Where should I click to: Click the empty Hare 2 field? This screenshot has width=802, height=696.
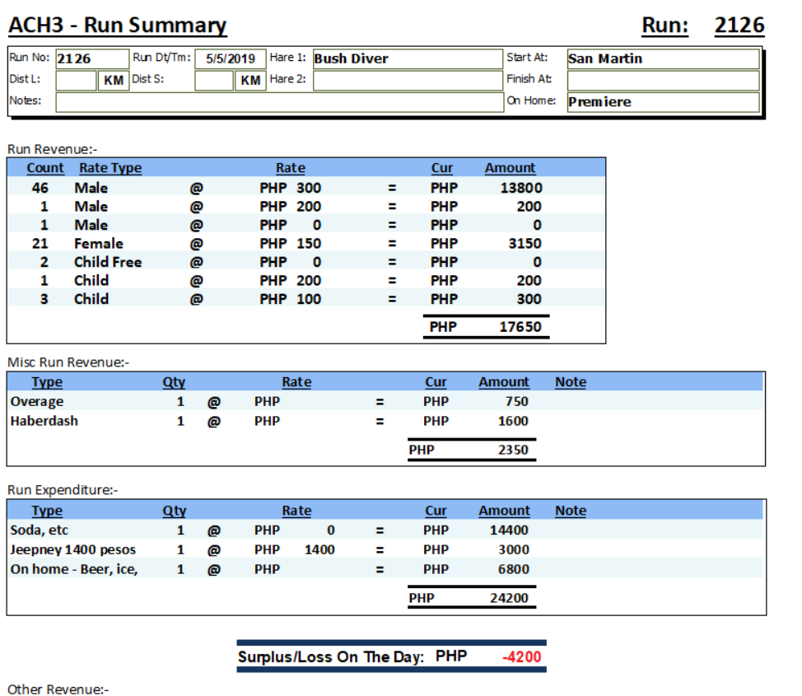click(407, 81)
